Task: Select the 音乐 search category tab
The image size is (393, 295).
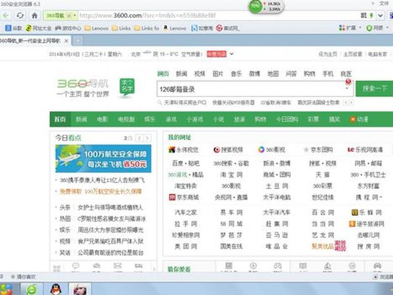Action: [236, 73]
